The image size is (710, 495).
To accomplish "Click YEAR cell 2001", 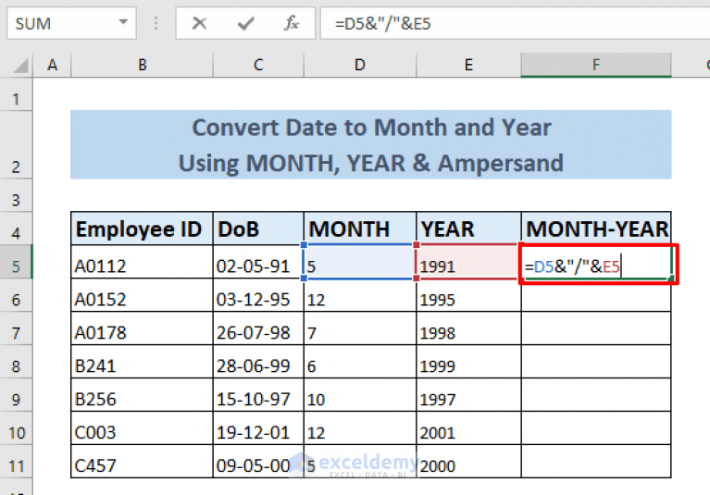I will [468, 428].
